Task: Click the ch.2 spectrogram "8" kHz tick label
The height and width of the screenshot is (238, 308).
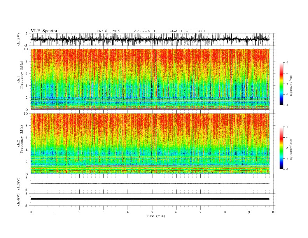Action: coord(27,126)
